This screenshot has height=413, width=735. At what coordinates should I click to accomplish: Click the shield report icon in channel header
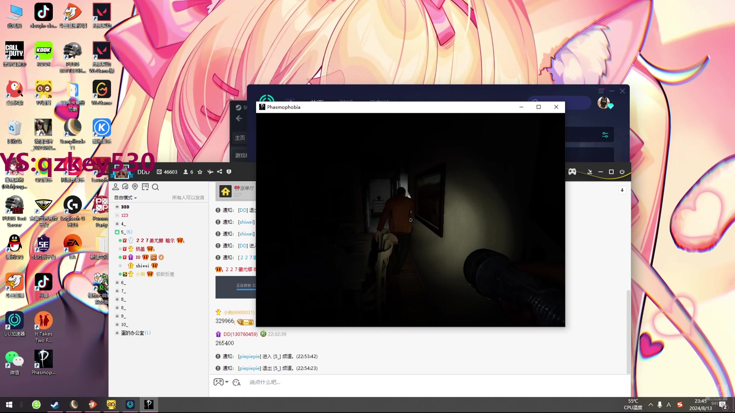point(229,172)
